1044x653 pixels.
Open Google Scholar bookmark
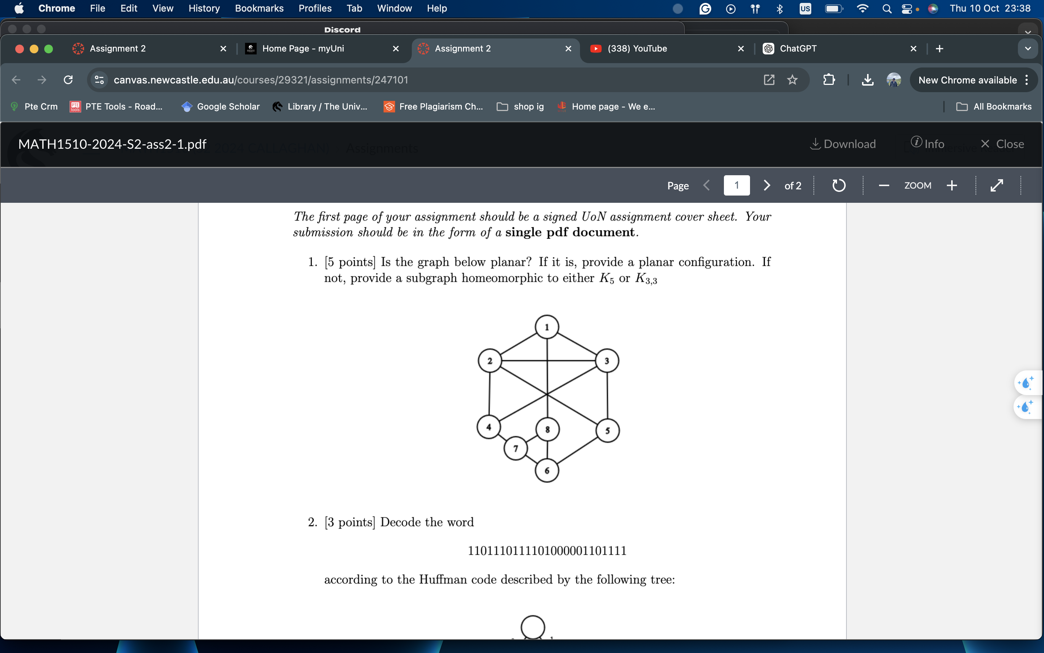tap(220, 106)
